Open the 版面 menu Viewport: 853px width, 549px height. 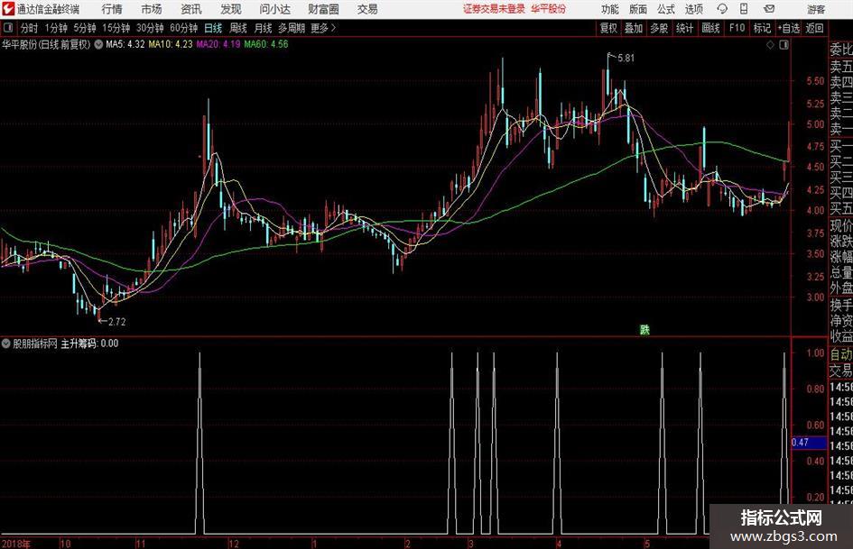[x=637, y=9]
